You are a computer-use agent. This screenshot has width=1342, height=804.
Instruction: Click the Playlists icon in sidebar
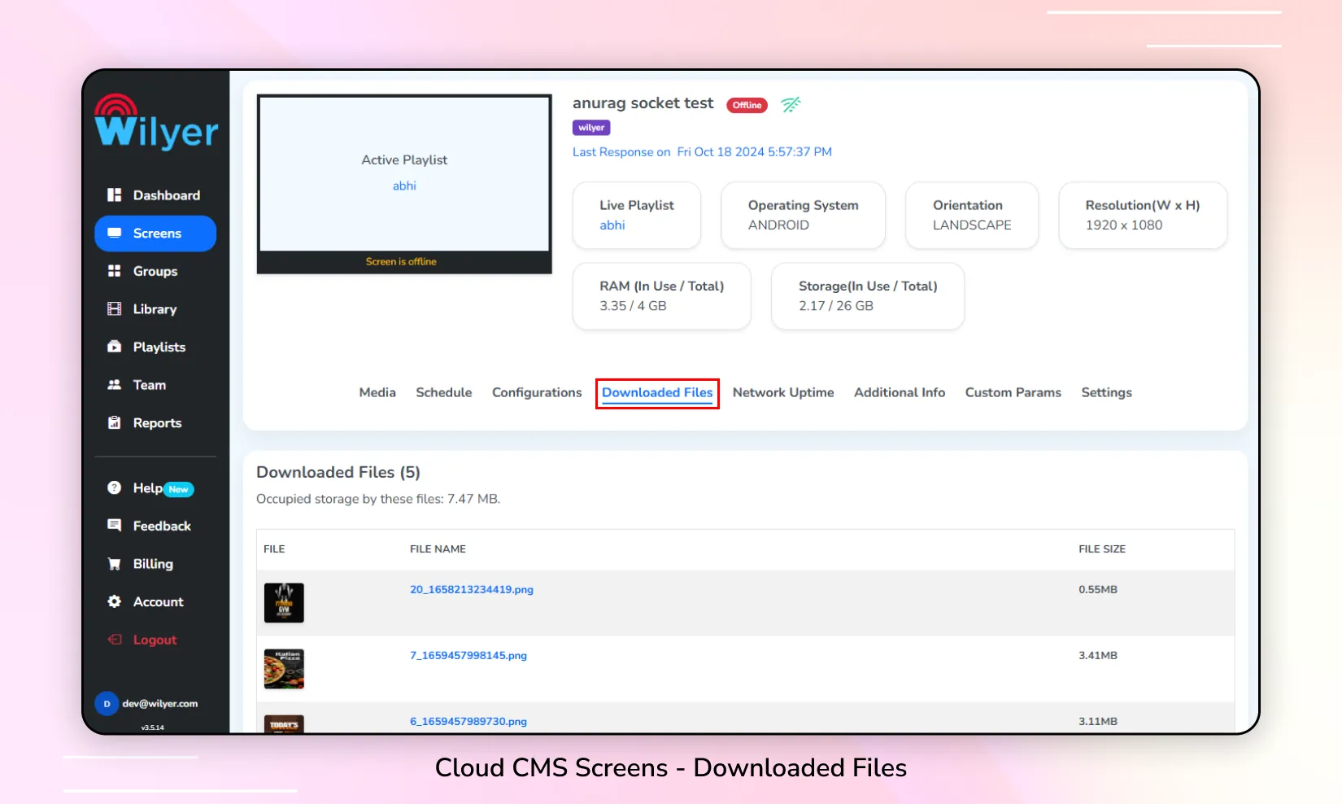(x=114, y=347)
